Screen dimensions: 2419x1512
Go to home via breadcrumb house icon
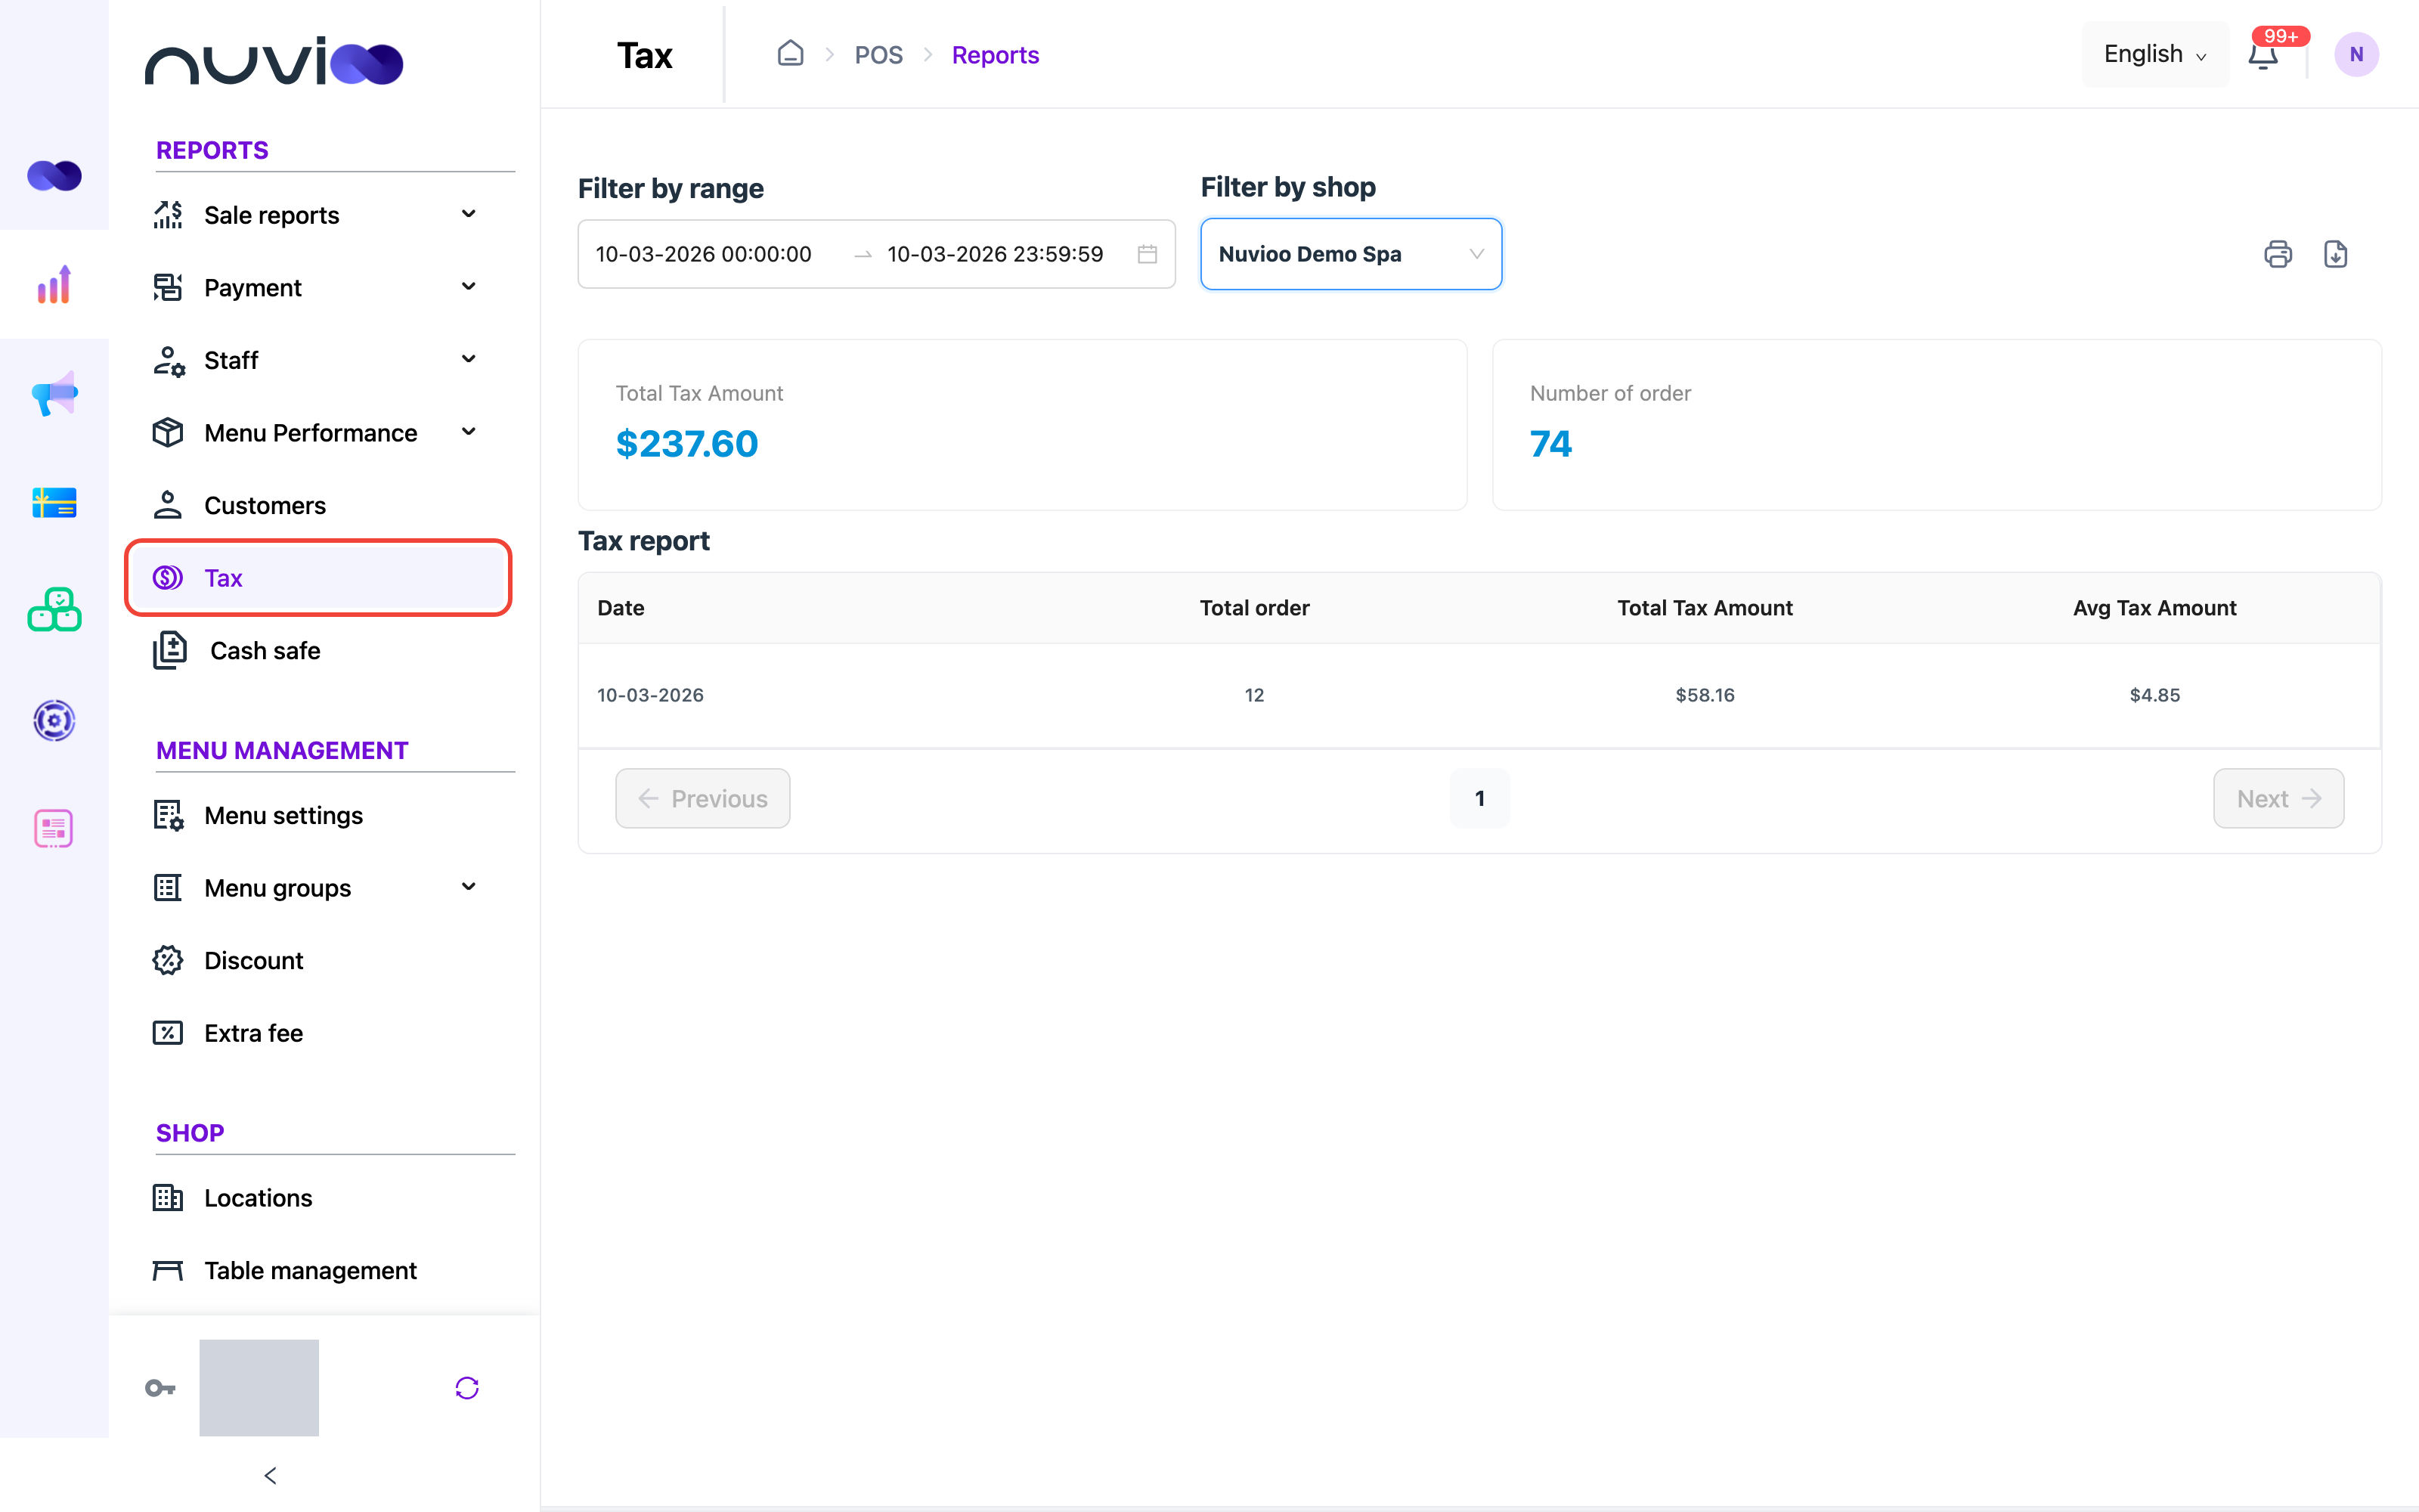(x=791, y=54)
